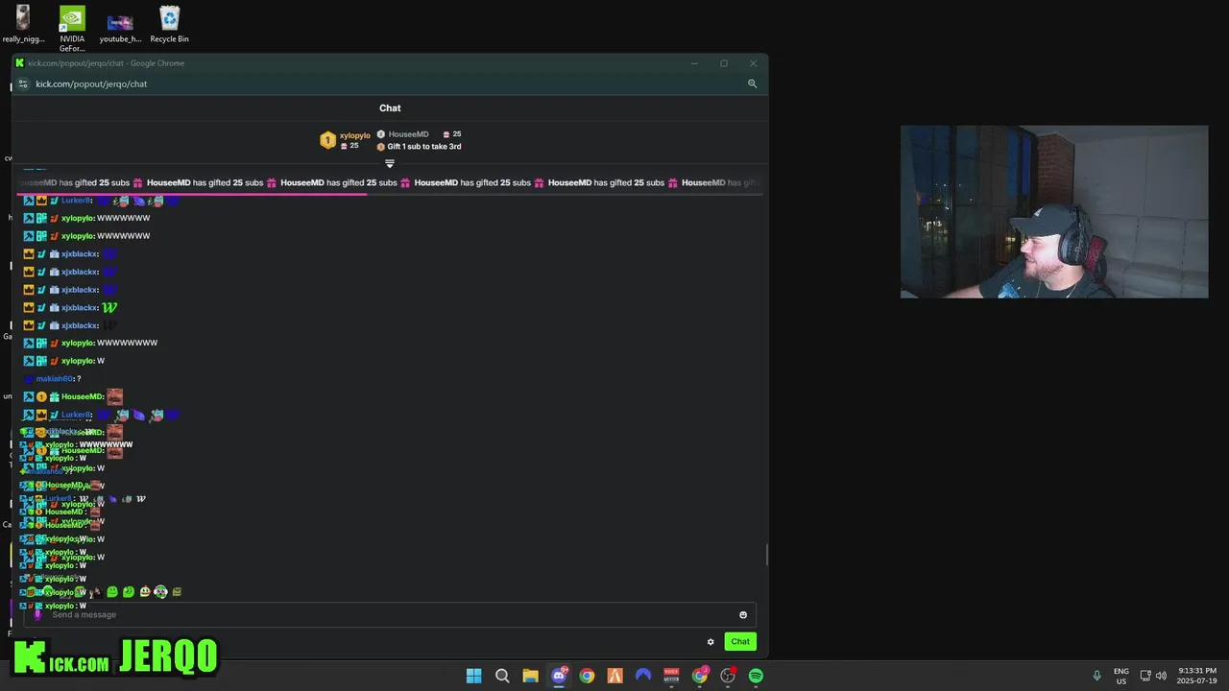Click microphone icon in system tray
Viewport: 1229px width, 691px height.
coord(1096,676)
